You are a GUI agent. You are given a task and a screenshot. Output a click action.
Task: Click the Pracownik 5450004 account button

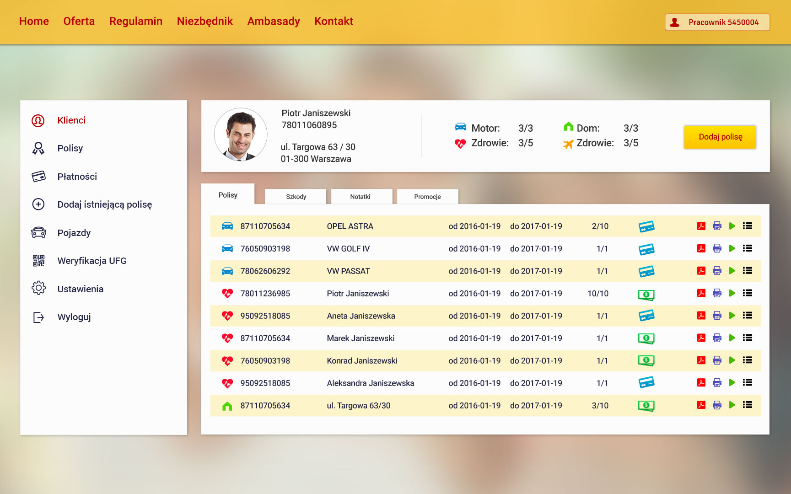tap(716, 22)
